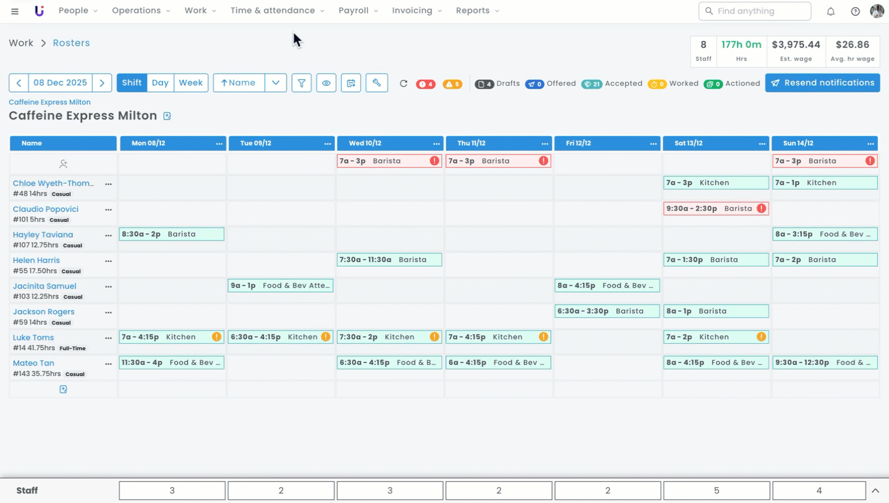Click the wrench tools icon

376,83
